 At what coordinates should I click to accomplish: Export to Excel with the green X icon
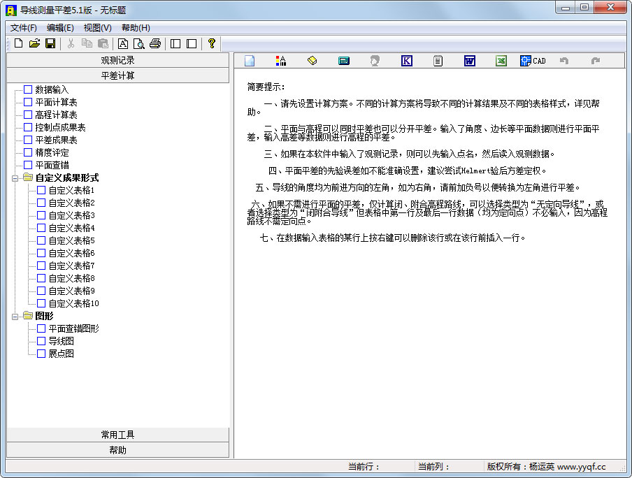pos(501,61)
